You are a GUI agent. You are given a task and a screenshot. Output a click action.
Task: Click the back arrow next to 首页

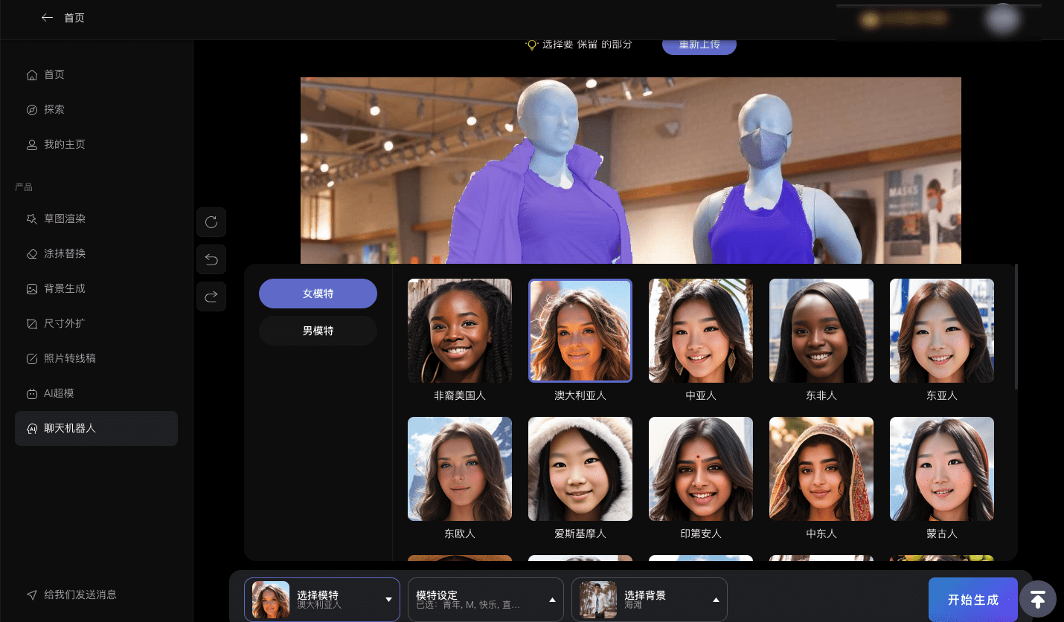(47, 18)
